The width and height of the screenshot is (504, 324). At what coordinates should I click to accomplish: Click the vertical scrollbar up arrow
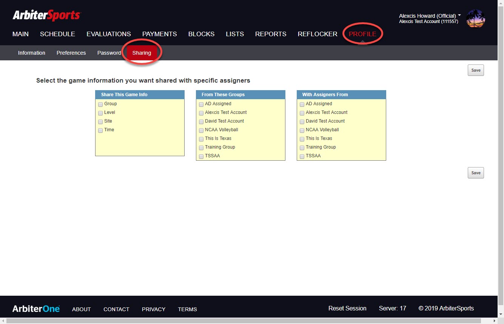coord(501,3)
